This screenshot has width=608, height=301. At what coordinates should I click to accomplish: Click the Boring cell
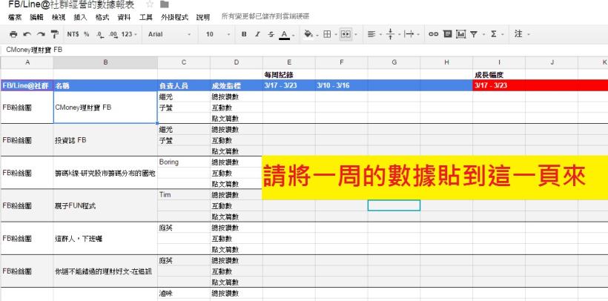point(184,162)
